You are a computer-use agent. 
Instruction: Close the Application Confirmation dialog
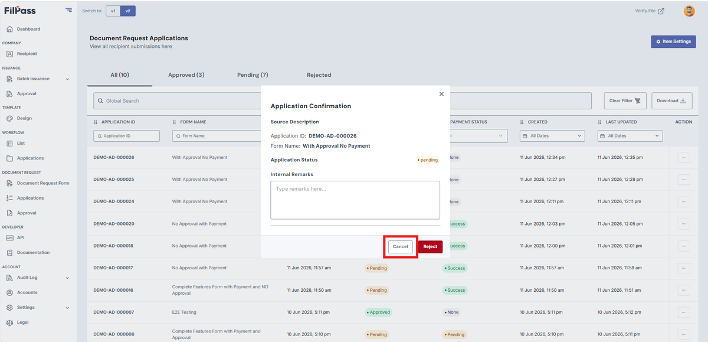tap(441, 94)
